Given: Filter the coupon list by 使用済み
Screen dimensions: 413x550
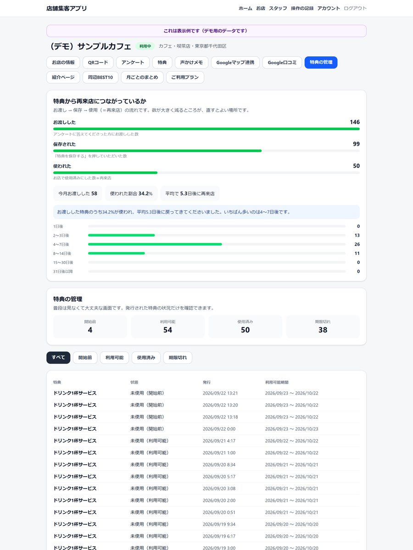Looking at the screenshot, I should [146, 357].
